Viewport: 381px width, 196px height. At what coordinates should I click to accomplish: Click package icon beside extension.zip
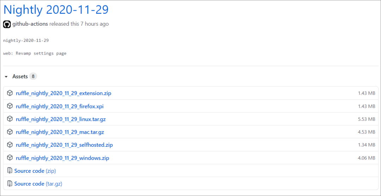click(10, 93)
